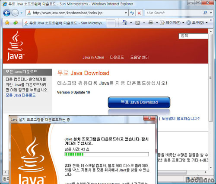Go back with the browser Back arrow
This screenshot has height=184, width=216.
(x=7, y=13)
